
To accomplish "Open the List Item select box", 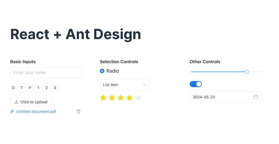I will pos(125,85).
